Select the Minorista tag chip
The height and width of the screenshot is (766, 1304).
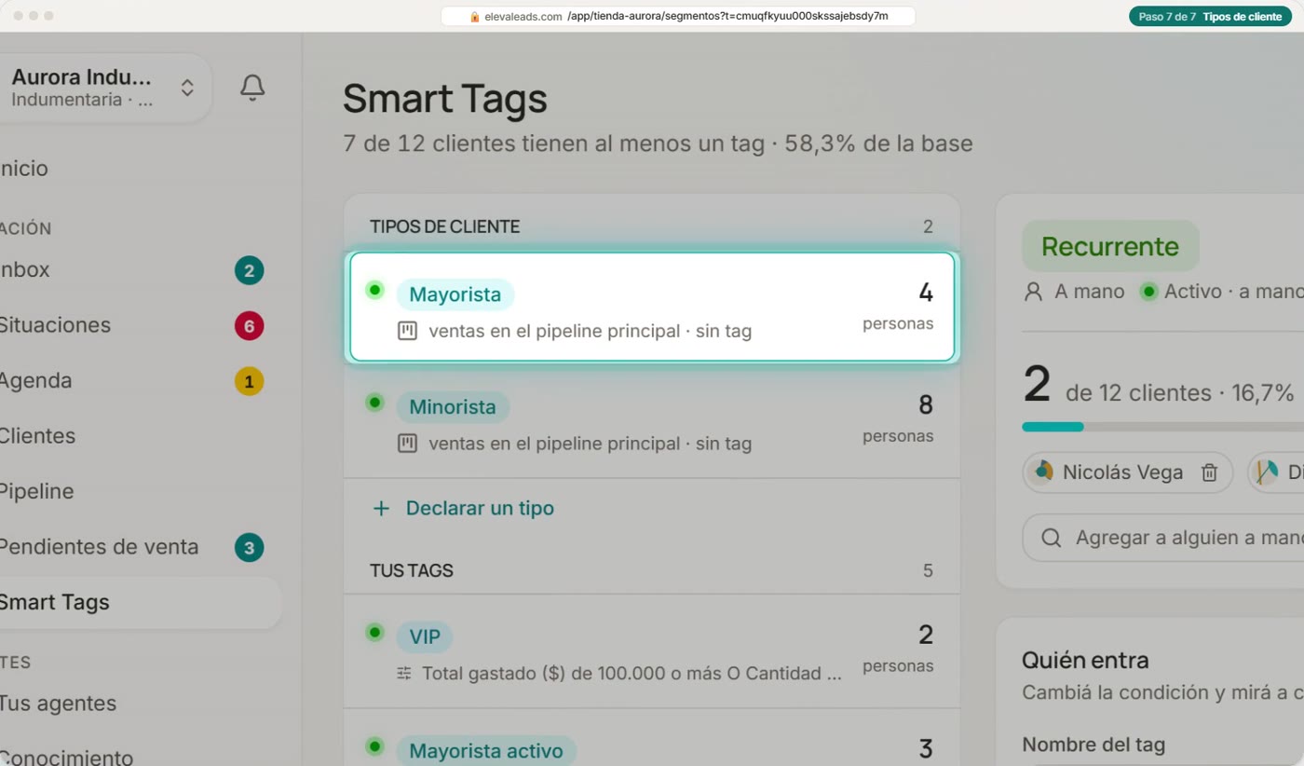point(453,407)
